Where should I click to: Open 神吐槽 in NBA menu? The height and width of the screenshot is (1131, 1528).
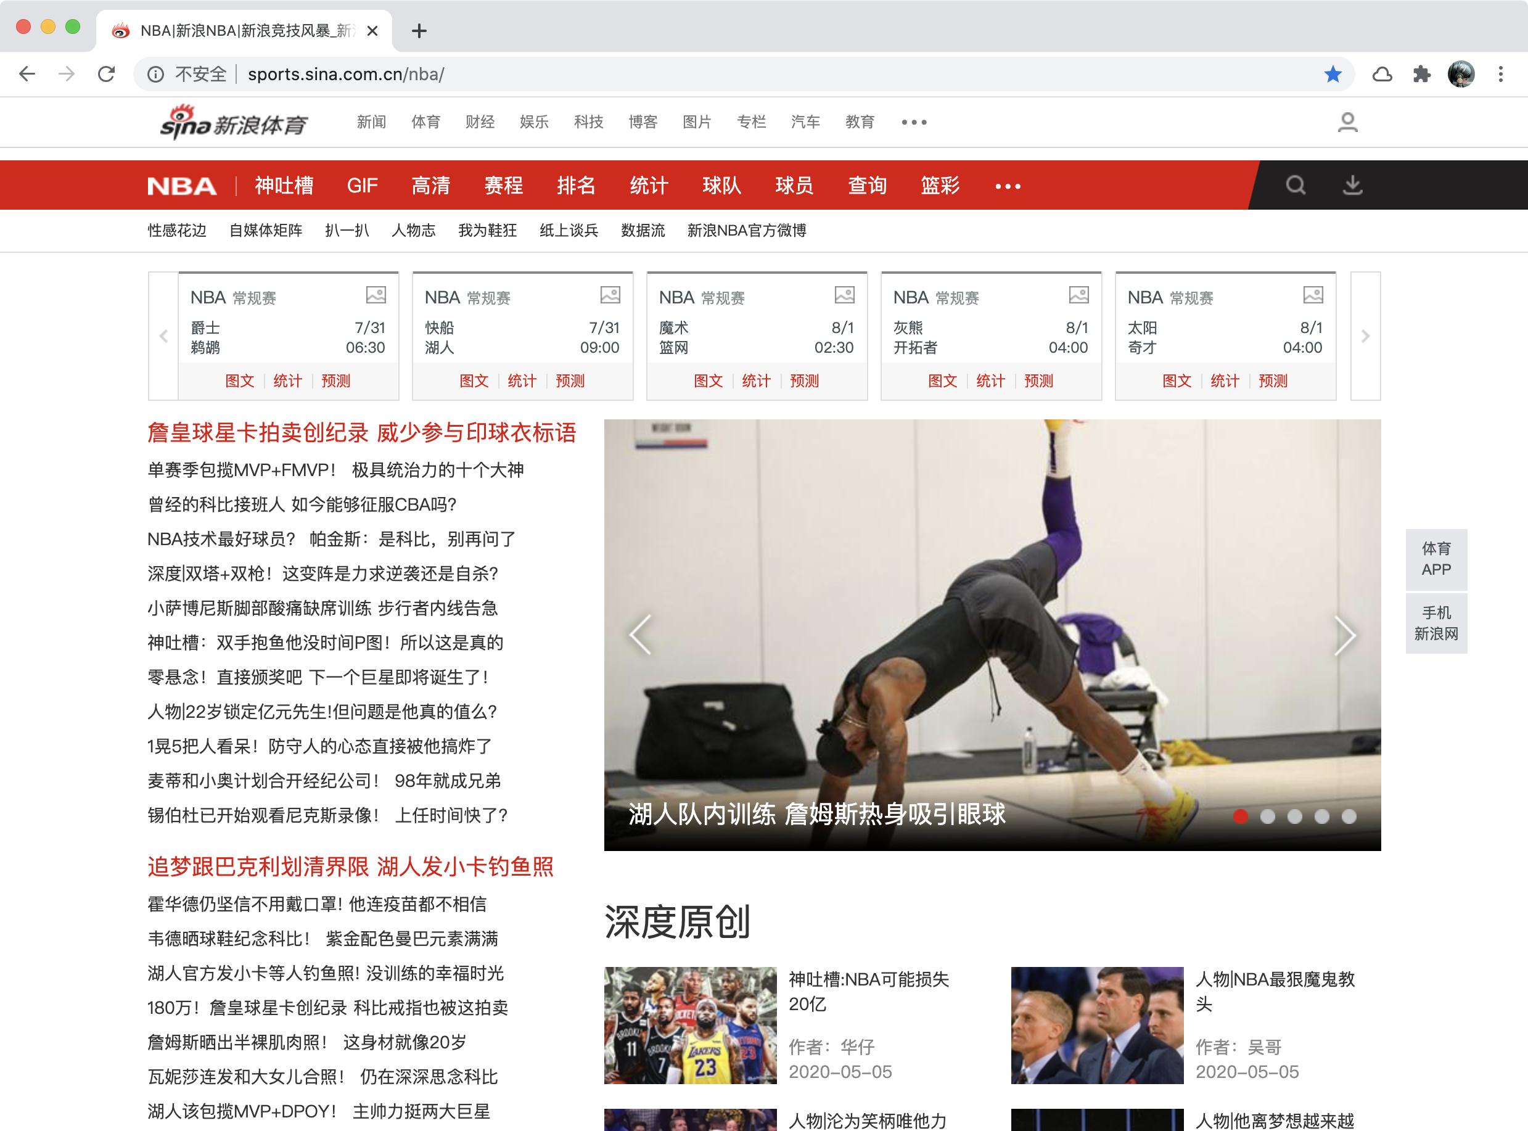[284, 186]
